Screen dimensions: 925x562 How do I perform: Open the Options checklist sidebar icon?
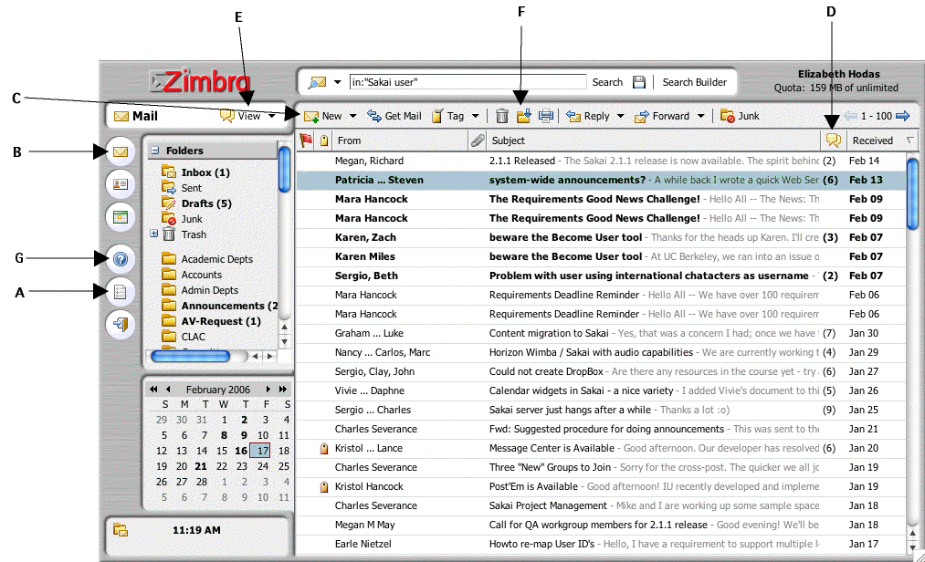coord(121,292)
